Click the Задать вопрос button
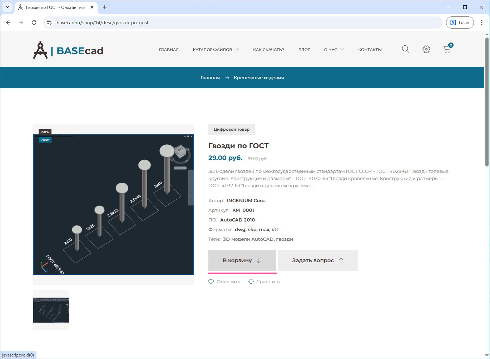Screen dimensions: 490x359 pos(318,260)
